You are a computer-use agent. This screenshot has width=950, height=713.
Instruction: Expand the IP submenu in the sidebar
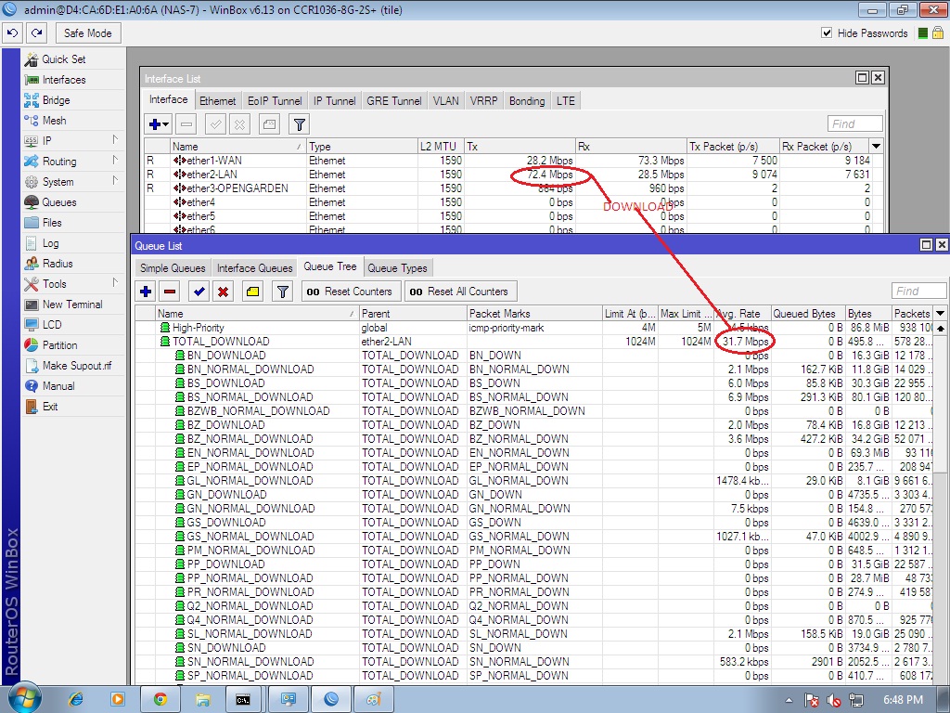tap(56, 141)
